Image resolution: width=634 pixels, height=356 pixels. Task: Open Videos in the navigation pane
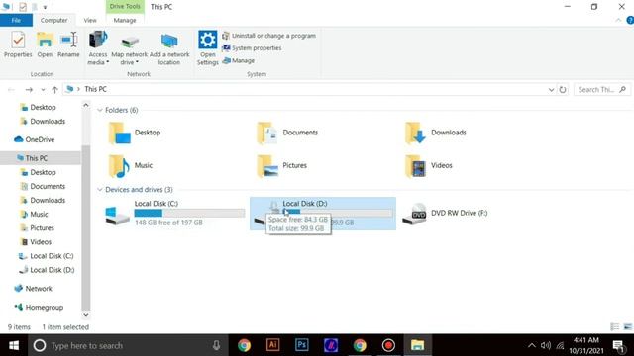click(x=36, y=242)
